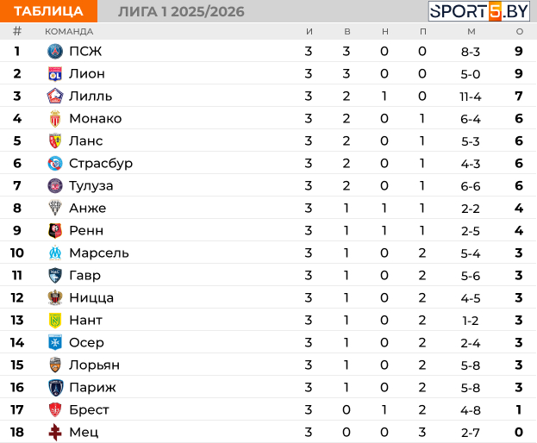This screenshot has height=443, width=537.
Task: Select the Париж team row name
Action: tap(92, 388)
